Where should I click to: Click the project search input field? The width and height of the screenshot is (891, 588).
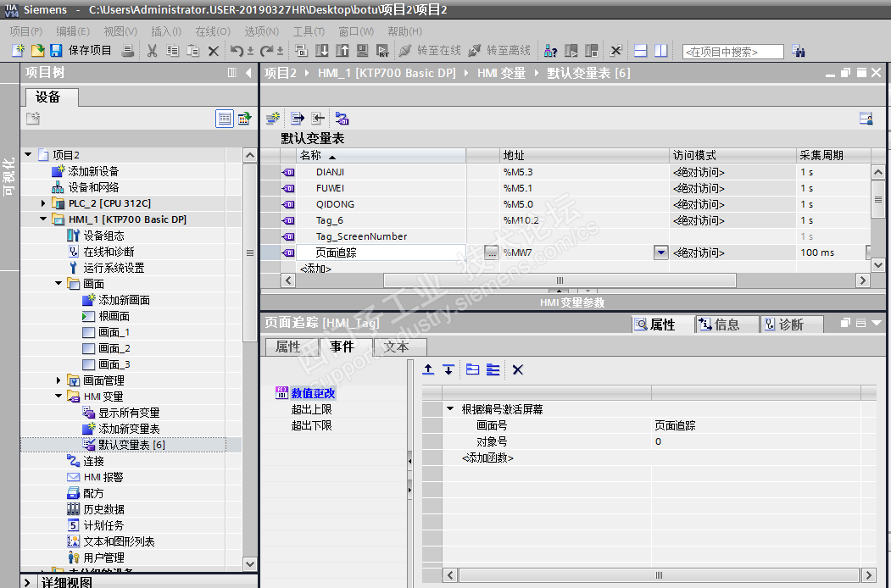tap(732, 52)
